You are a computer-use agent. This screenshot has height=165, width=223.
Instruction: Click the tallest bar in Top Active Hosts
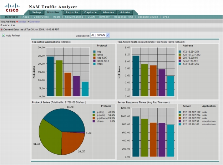pos(136,76)
